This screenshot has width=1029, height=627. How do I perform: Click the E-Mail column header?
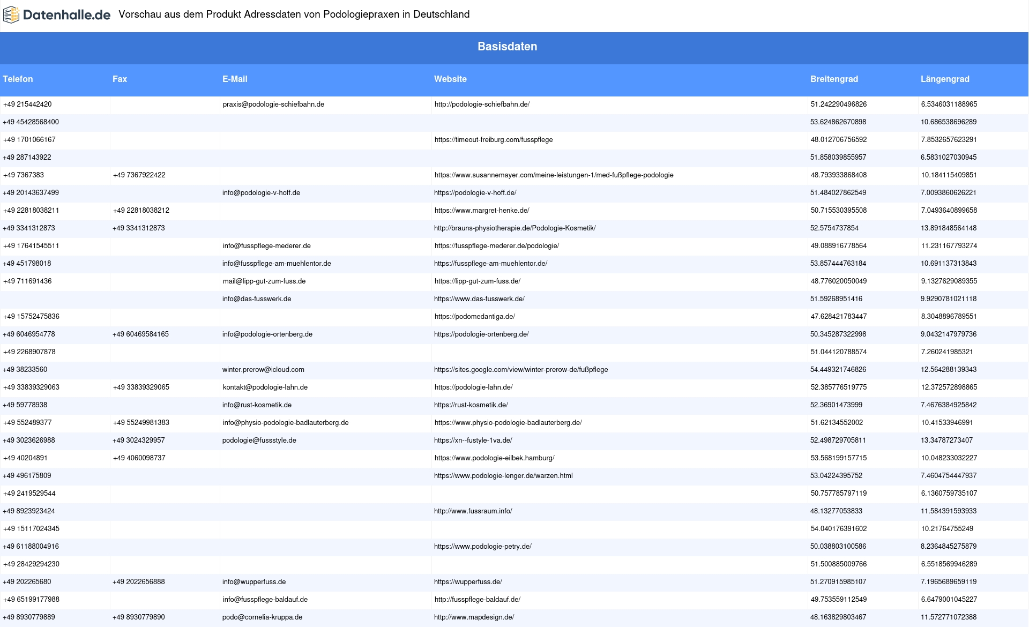coord(235,79)
